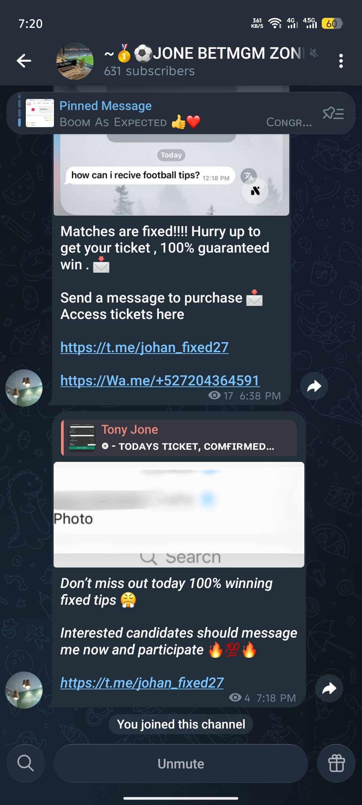Open the channel profile picture

click(x=75, y=61)
